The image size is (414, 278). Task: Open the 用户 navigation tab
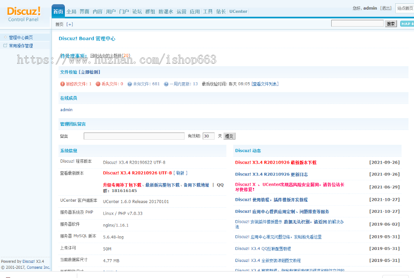[x=111, y=11]
